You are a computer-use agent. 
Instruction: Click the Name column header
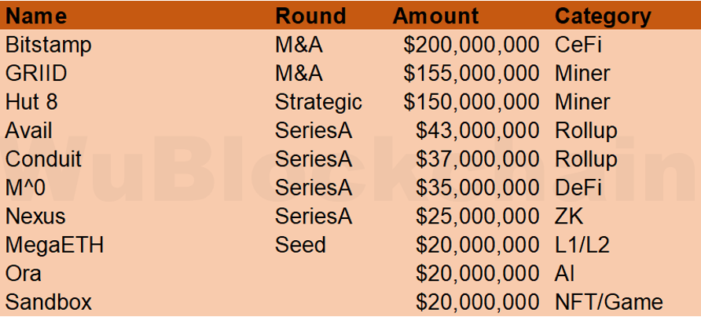point(36,16)
